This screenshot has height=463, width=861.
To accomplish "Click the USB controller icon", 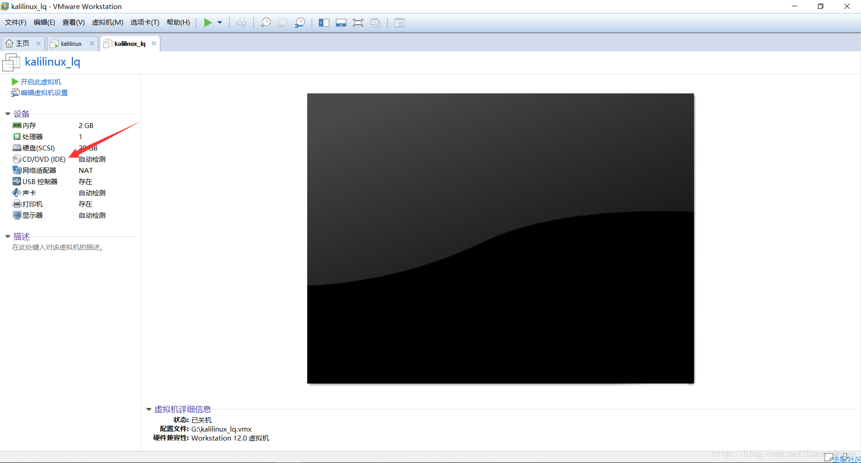I will coord(17,181).
